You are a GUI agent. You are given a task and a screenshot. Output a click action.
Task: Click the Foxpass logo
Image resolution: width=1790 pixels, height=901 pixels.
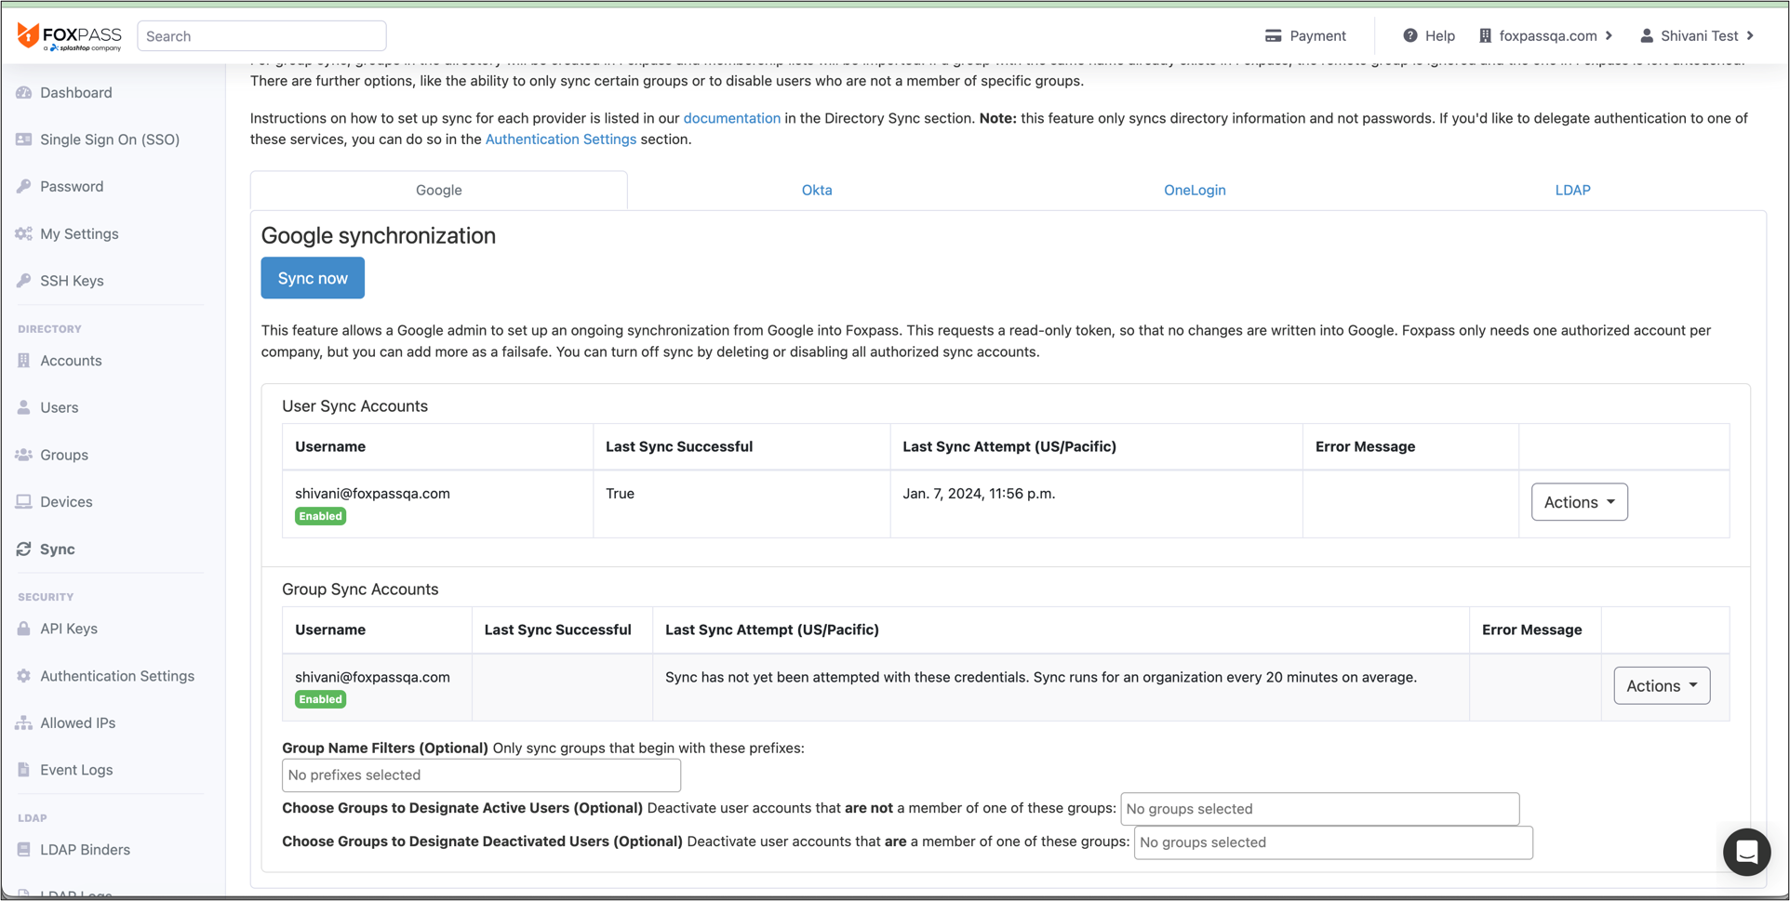point(70,36)
